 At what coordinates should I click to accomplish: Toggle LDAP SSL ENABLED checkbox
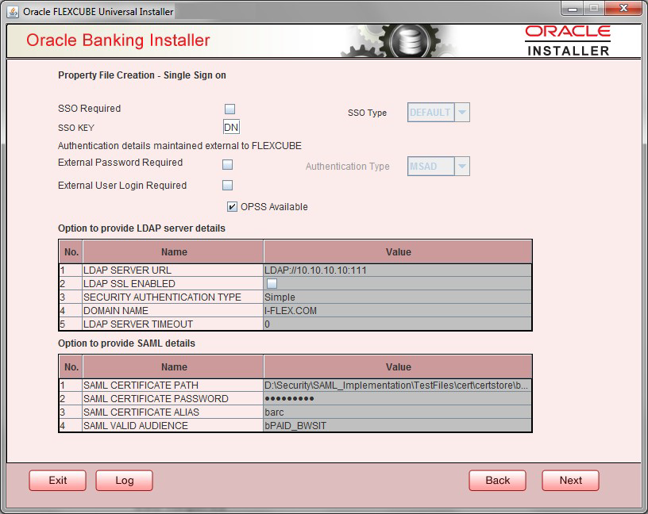tap(272, 284)
